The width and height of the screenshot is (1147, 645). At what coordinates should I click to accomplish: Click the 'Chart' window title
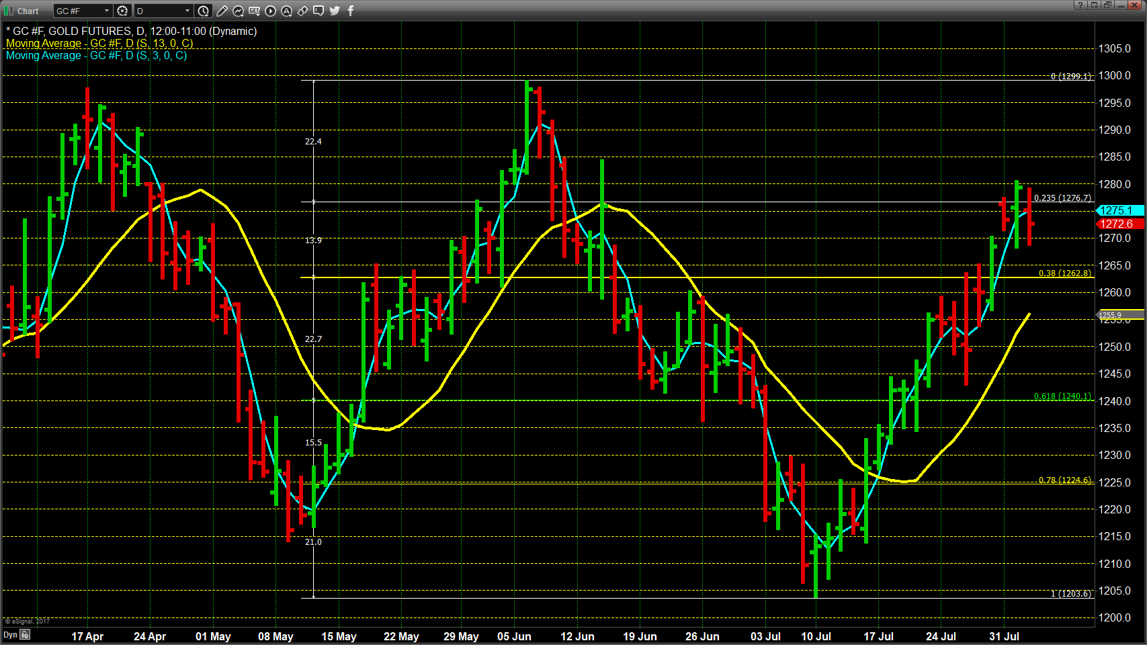[x=28, y=11]
